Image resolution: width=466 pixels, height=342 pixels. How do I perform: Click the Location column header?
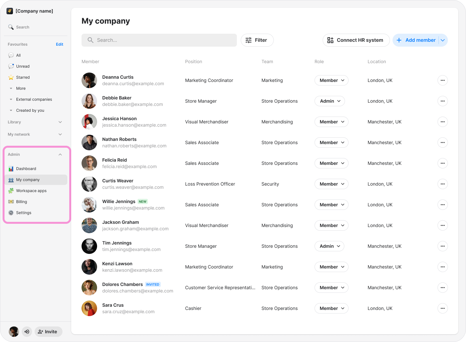tap(377, 62)
